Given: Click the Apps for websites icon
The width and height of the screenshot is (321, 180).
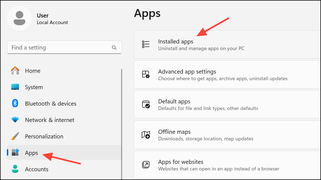Looking at the screenshot, I should (146, 164).
